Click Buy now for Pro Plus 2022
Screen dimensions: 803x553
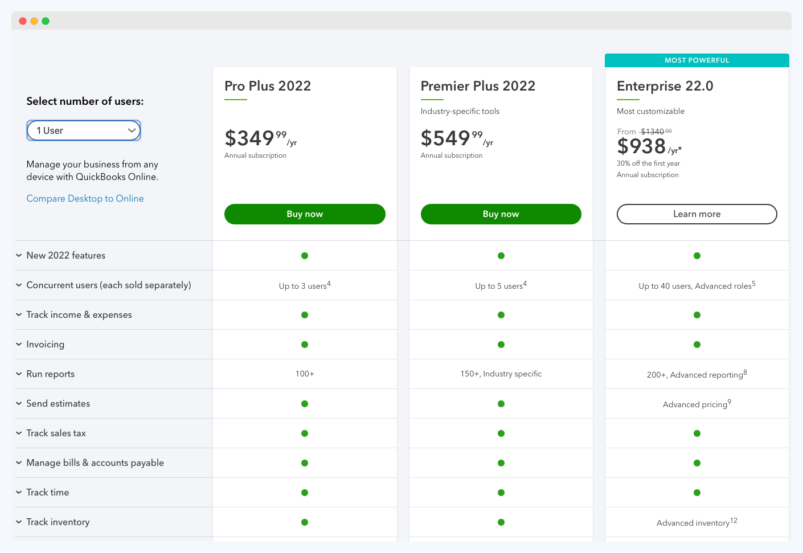click(x=305, y=214)
